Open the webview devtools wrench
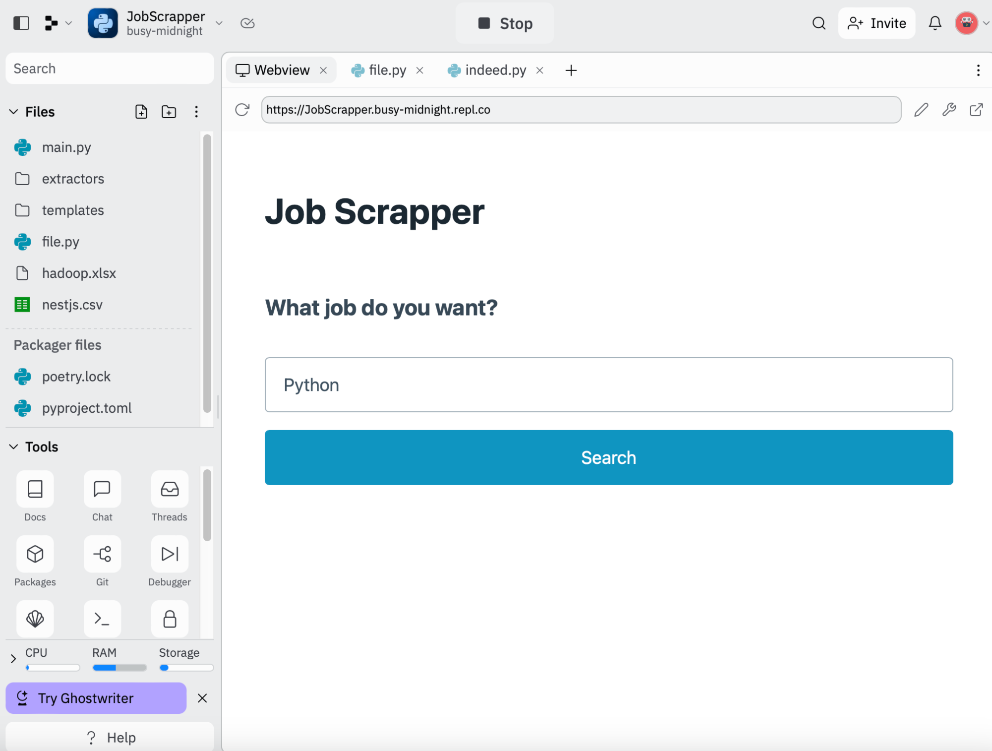Image resolution: width=992 pixels, height=751 pixels. (949, 110)
